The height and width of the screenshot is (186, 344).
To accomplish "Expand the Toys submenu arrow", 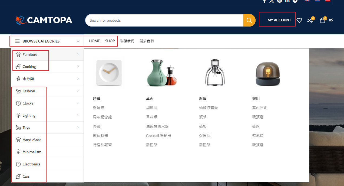I will click(78, 128).
